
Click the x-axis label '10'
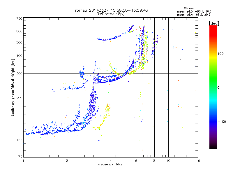point(168,161)
